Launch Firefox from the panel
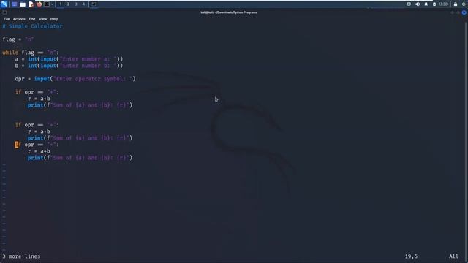Viewport: 468px width, 263px height. 39,4
